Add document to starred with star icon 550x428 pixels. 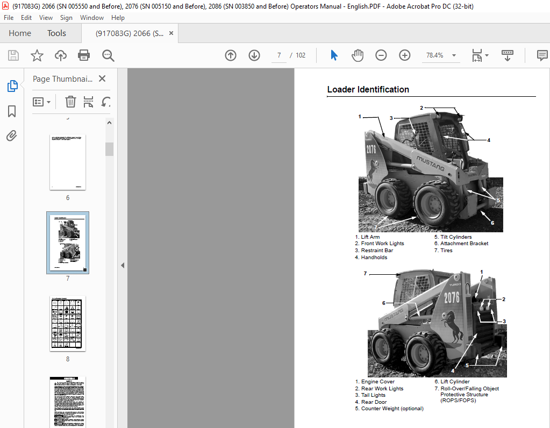(x=37, y=55)
